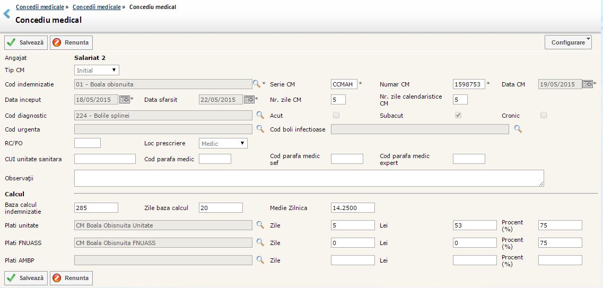Image resolution: width=603 pixels, height=288 pixels.
Task: Click the top Salvează button
Action: coord(26,42)
